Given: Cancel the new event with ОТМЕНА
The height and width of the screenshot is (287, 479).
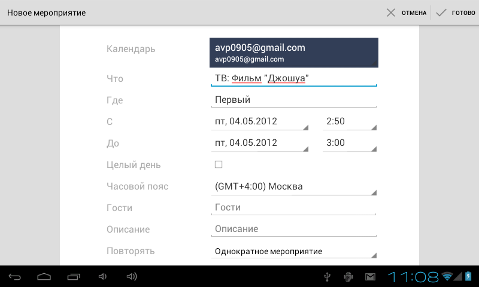Looking at the screenshot, I should (407, 13).
